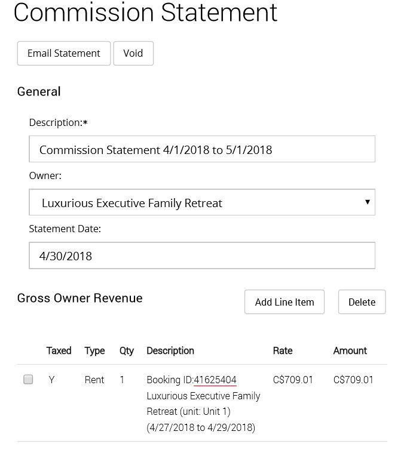Open booking ID 41625404 link

click(215, 380)
